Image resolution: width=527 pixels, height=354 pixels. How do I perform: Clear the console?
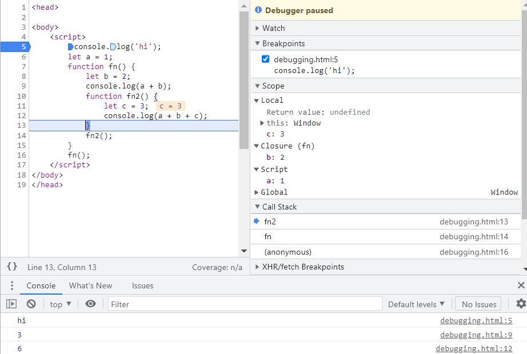(31, 304)
